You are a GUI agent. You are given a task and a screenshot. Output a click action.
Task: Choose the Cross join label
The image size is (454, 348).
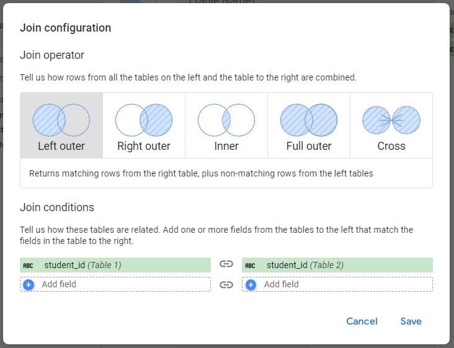click(x=391, y=147)
